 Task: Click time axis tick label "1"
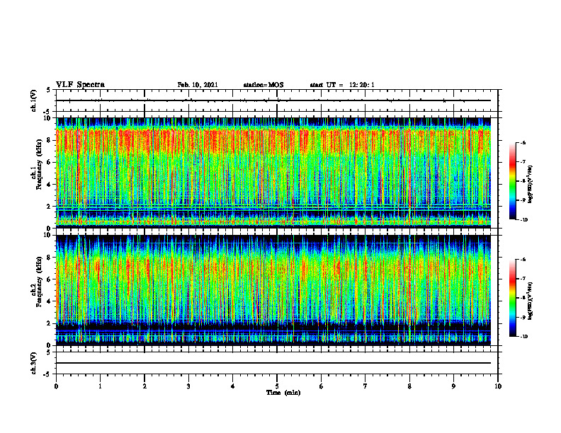[100, 386]
